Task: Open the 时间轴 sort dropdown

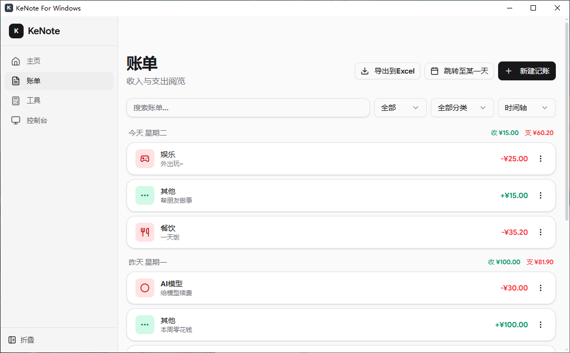Action: (x=527, y=108)
